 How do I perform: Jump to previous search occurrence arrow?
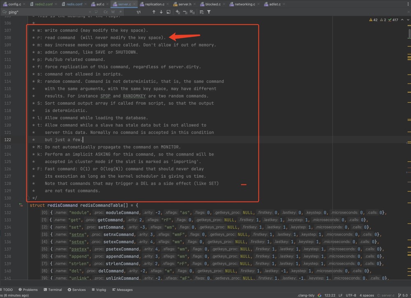point(154,12)
